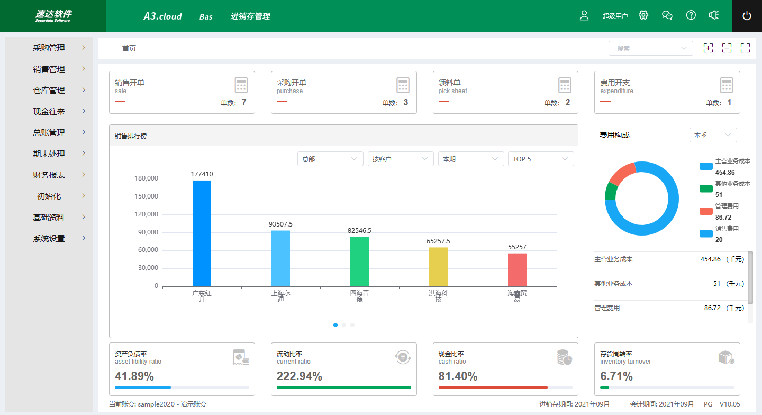Viewport: 762px width, 415px height.
Task: Click the WeChat message icon in top bar
Action: 667,15
